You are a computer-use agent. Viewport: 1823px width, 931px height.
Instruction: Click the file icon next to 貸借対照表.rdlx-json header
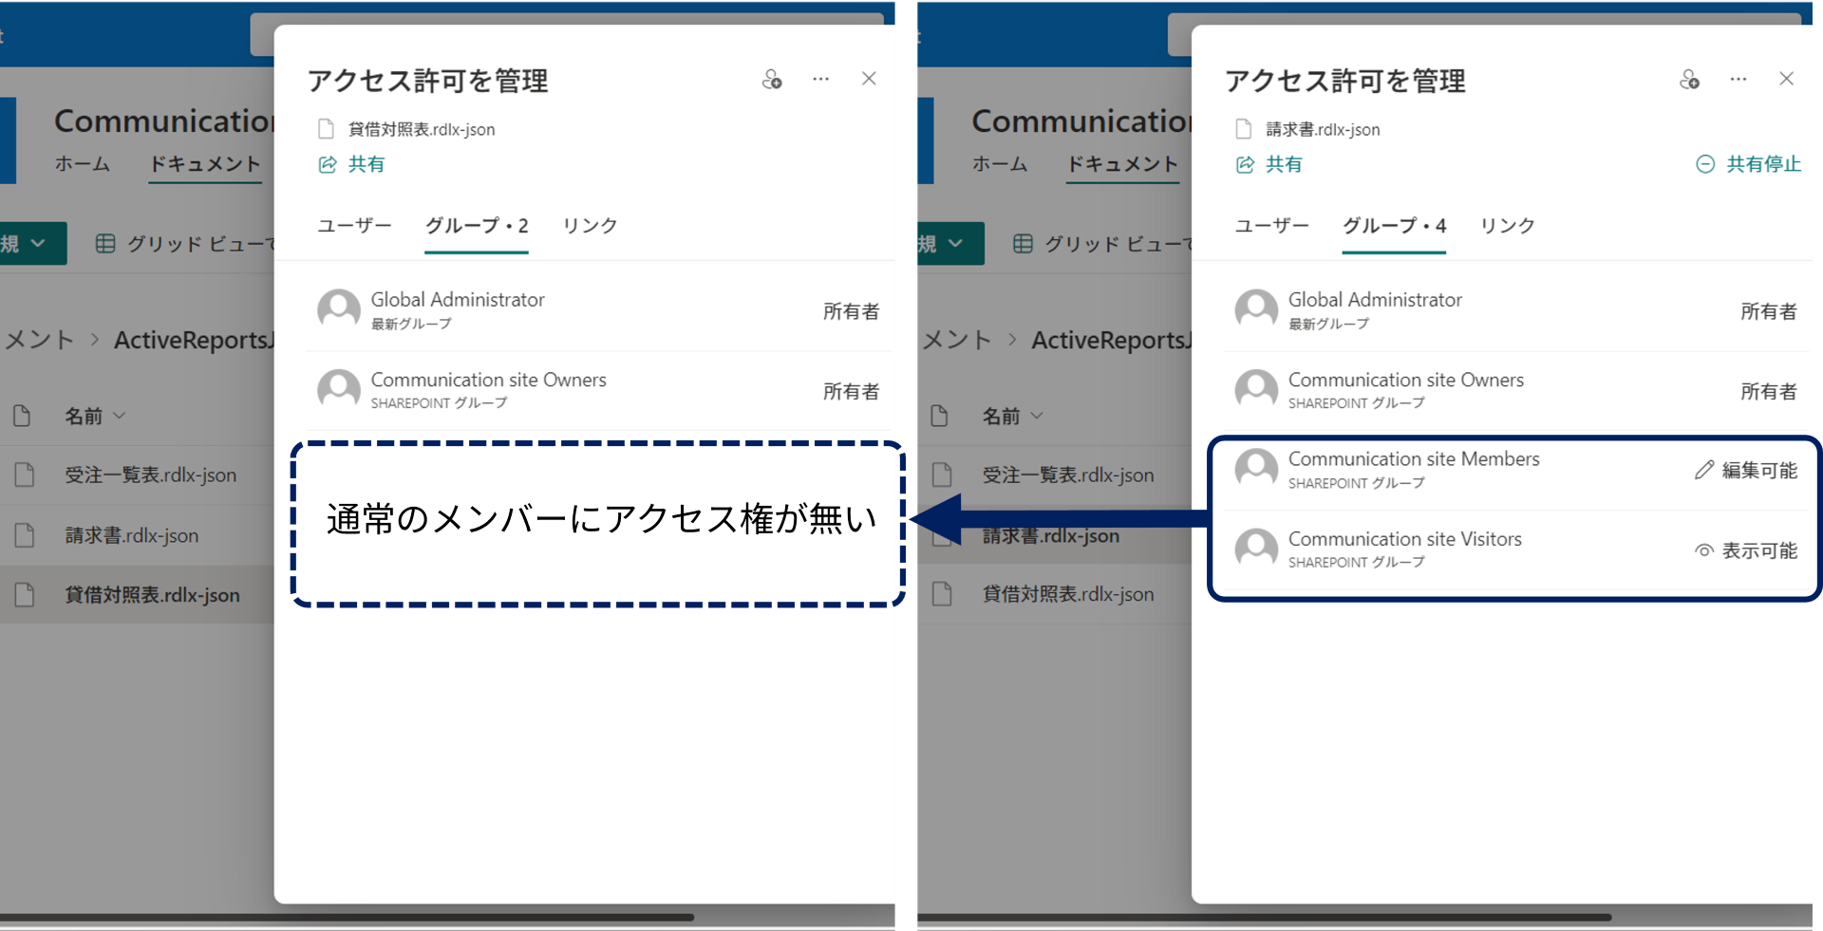click(x=327, y=129)
